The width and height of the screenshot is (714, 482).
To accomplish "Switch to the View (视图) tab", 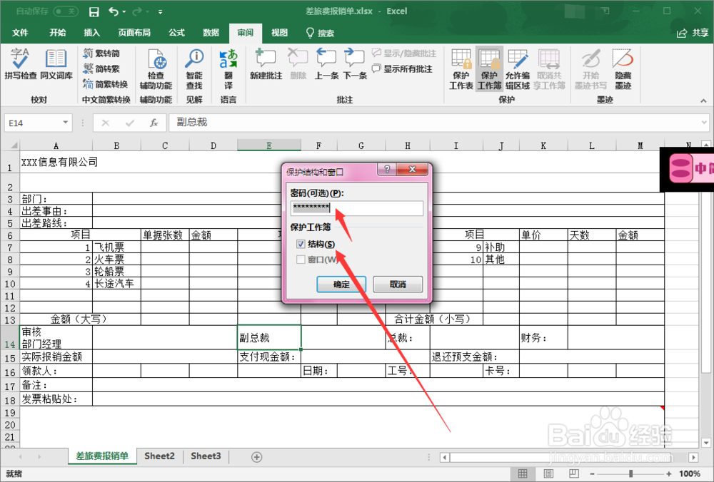I will (x=279, y=33).
